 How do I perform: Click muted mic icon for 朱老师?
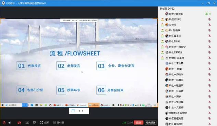click(209, 25)
